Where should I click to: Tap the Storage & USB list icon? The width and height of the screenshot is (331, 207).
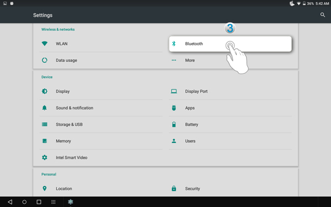click(45, 124)
